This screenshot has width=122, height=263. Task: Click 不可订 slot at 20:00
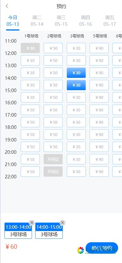tap(53, 159)
